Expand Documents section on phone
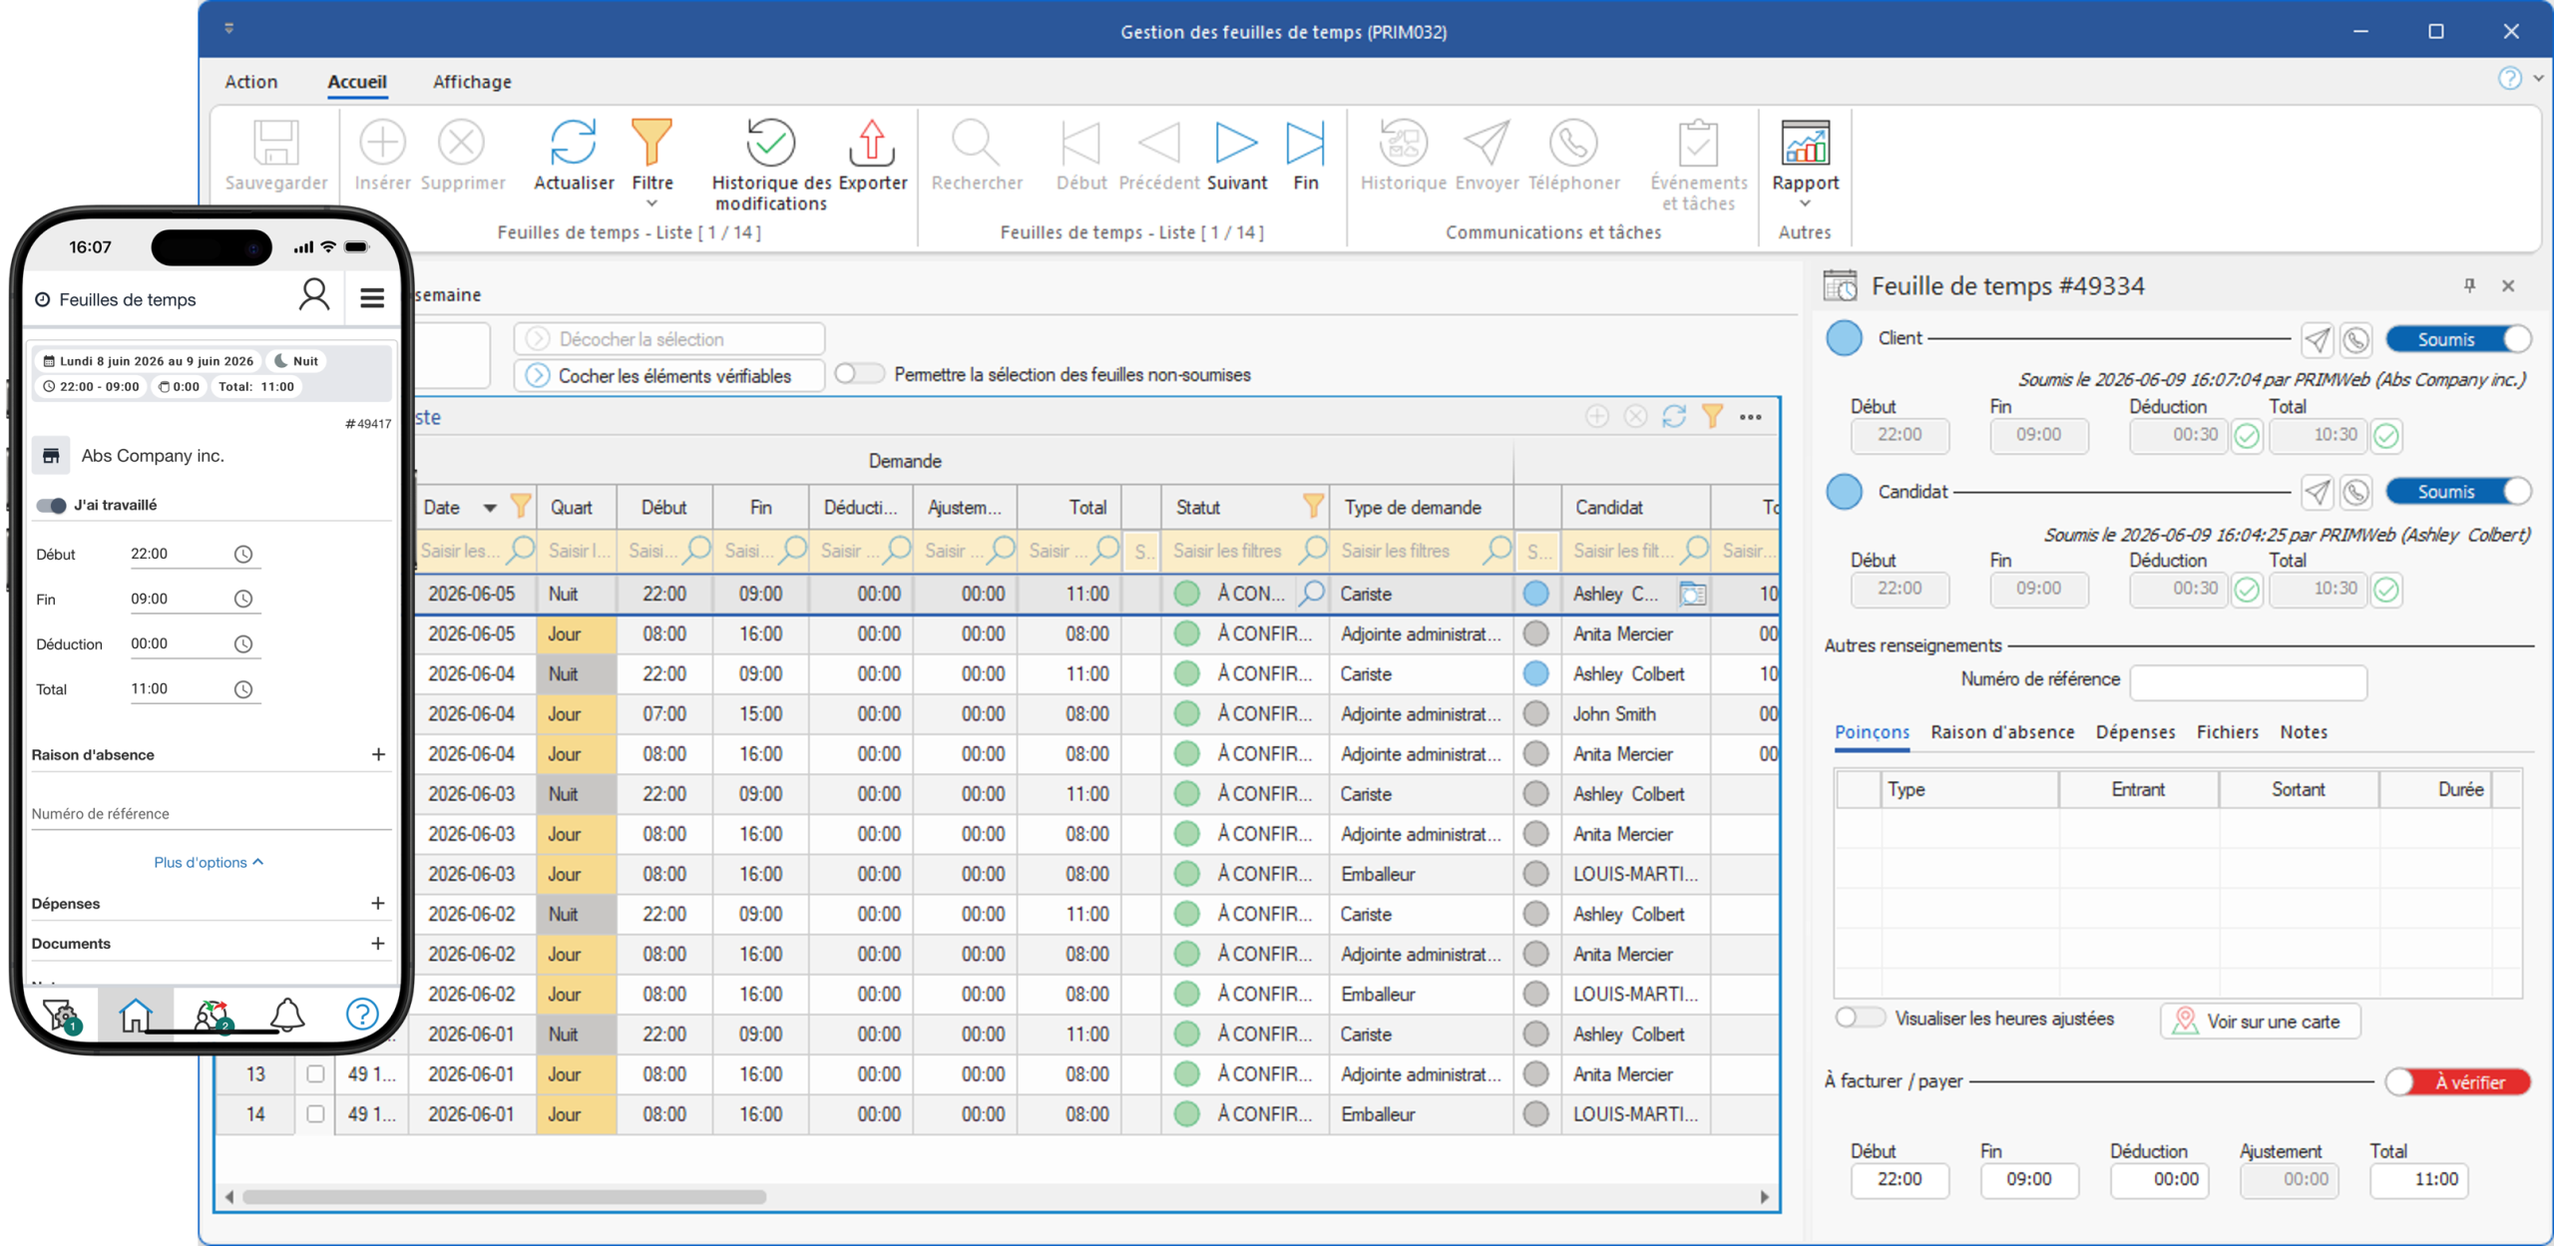The image size is (2554, 1246). pos(378,944)
